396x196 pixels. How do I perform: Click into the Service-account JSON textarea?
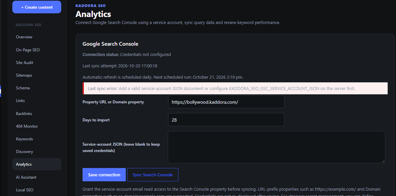pyautogui.click(x=276, y=147)
